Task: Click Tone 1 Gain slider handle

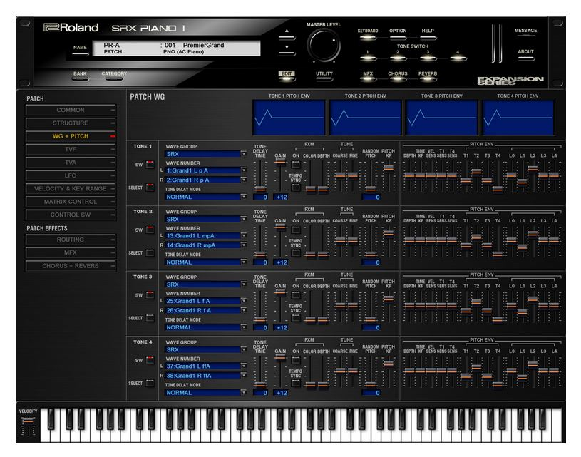Action: pyautogui.click(x=280, y=162)
